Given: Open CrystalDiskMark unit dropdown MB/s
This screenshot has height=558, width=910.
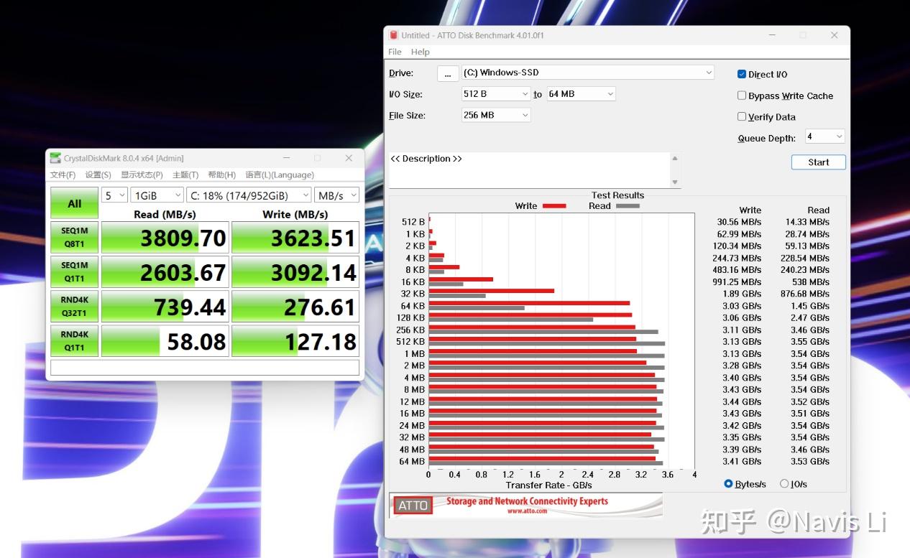Looking at the screenshot, I should coord(336,195).
